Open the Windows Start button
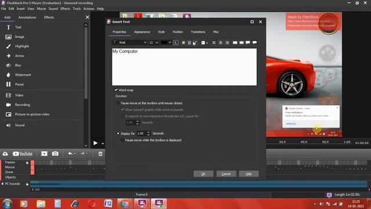Viewport: 371px width, 209px height. coord(7,204)
